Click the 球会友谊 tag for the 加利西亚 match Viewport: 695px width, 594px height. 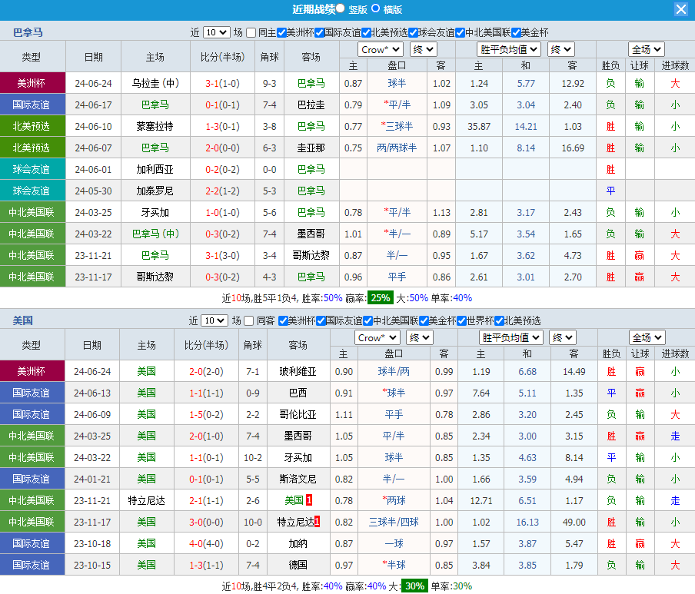pyautogui.click(x=32, y=169)
